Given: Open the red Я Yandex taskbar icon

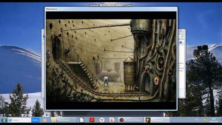Looking at the screenshot, I should 112,120.
